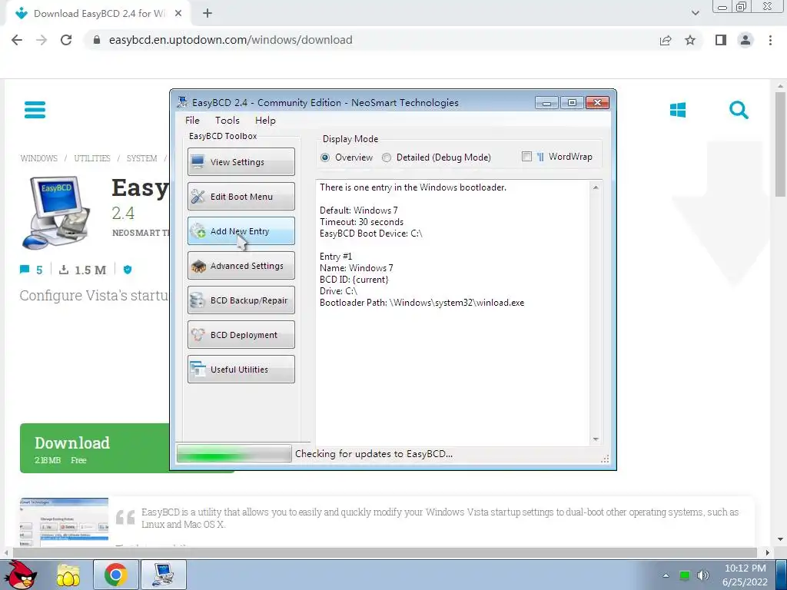
Task: Click the downloads count icon
Action: pos(64,270)
